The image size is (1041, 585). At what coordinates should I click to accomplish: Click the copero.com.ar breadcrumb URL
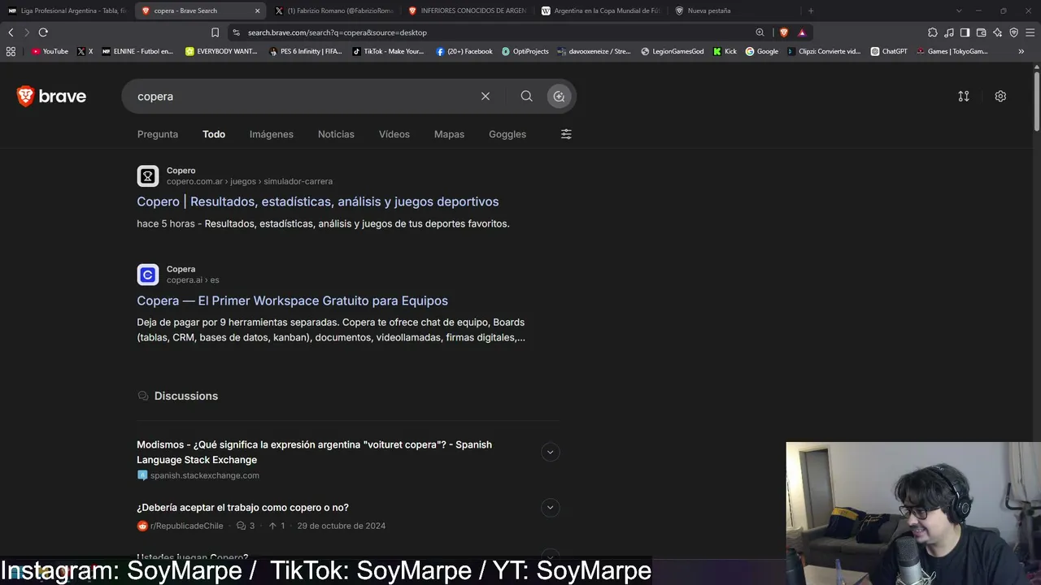[x=250, y=181]
